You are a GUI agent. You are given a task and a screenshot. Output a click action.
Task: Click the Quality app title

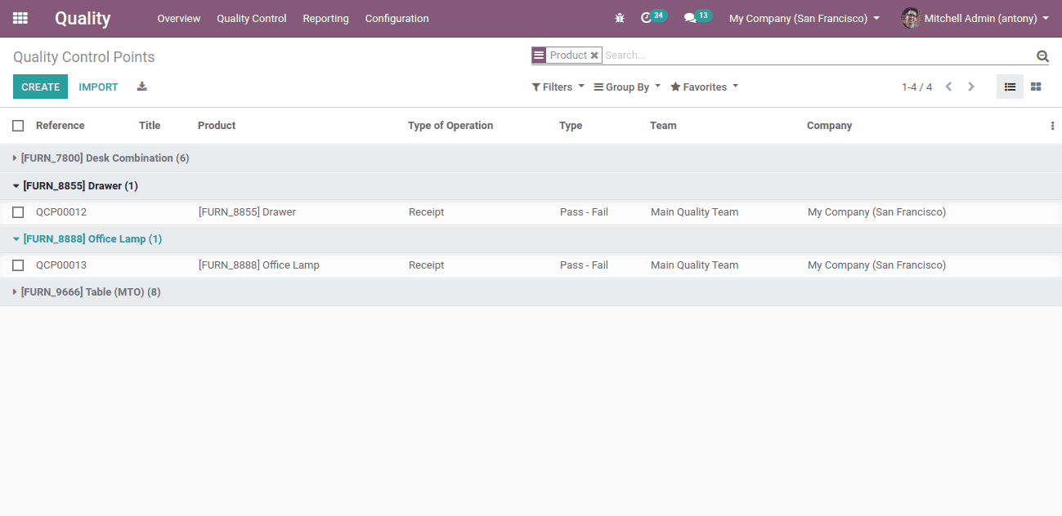tap(83, 18)
